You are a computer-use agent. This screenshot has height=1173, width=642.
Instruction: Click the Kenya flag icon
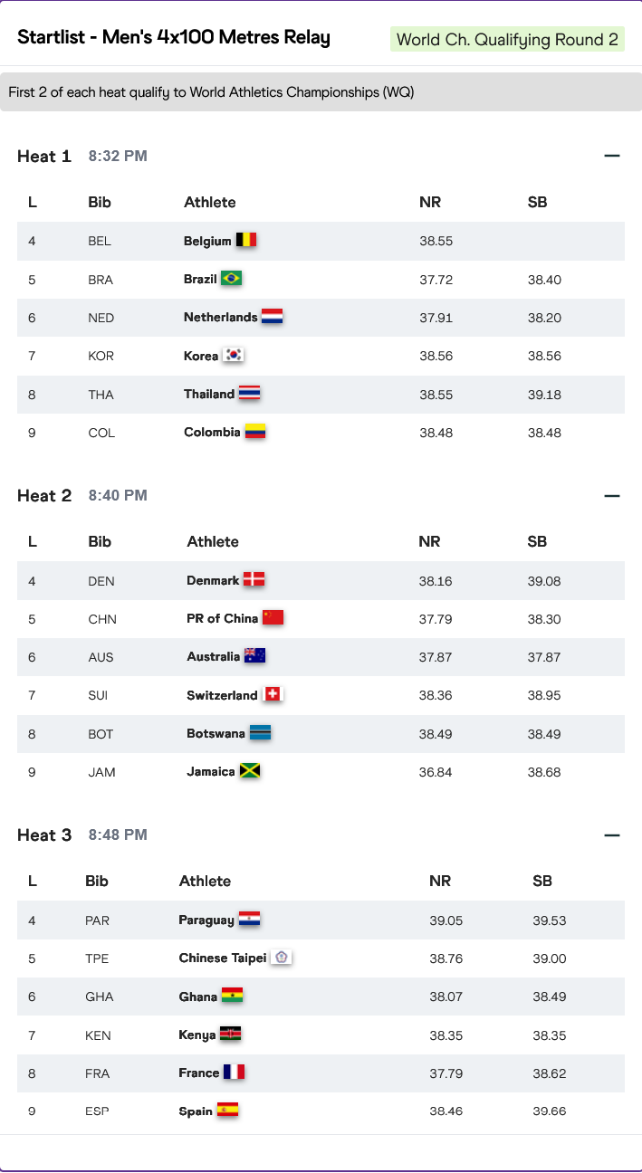click(230, 1035)
